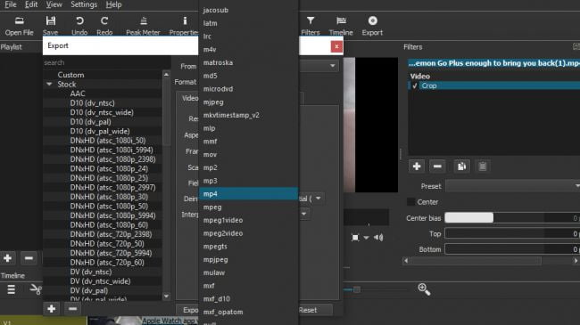This screenshot has height=325, width=580.
Task: Open the Preset dropdown in Filters
Action: (512, 186)
